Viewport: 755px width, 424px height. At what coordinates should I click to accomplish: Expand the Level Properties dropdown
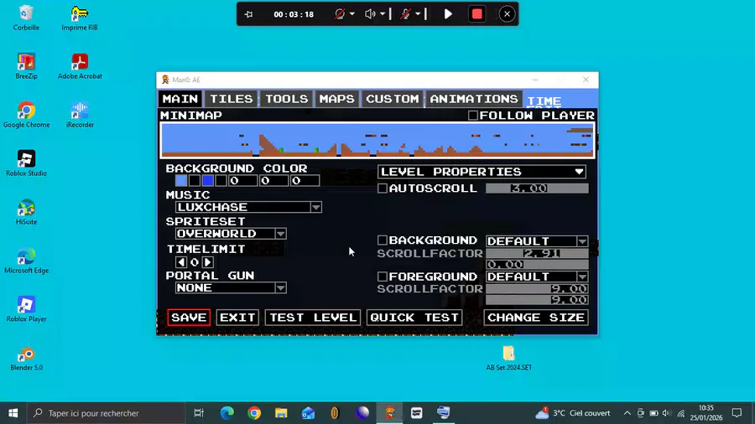pos(482,172)
